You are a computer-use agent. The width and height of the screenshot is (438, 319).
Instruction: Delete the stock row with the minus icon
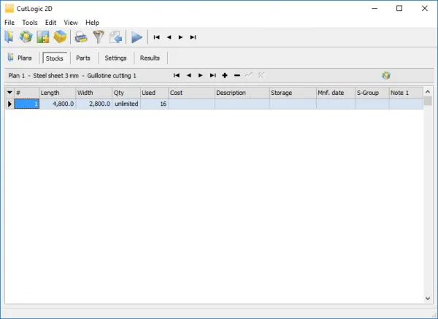click(x=237, y=75)
